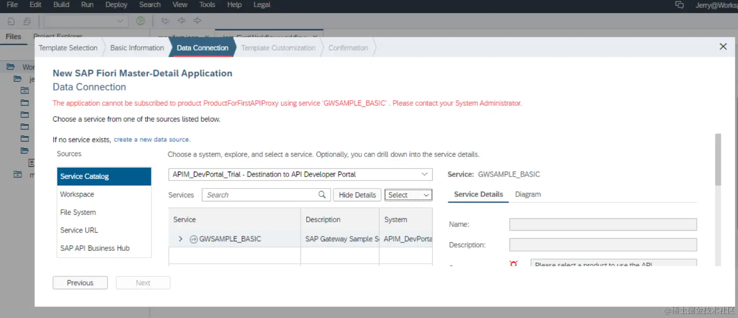Click the green Run toolbar icon
This screenshot has width=738, height=318.
(x=140, y=21)
